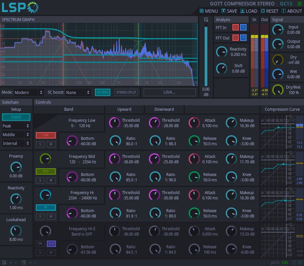The image size is (304, 266).
Task: Click the MID band button
Action: click(46, 171)
